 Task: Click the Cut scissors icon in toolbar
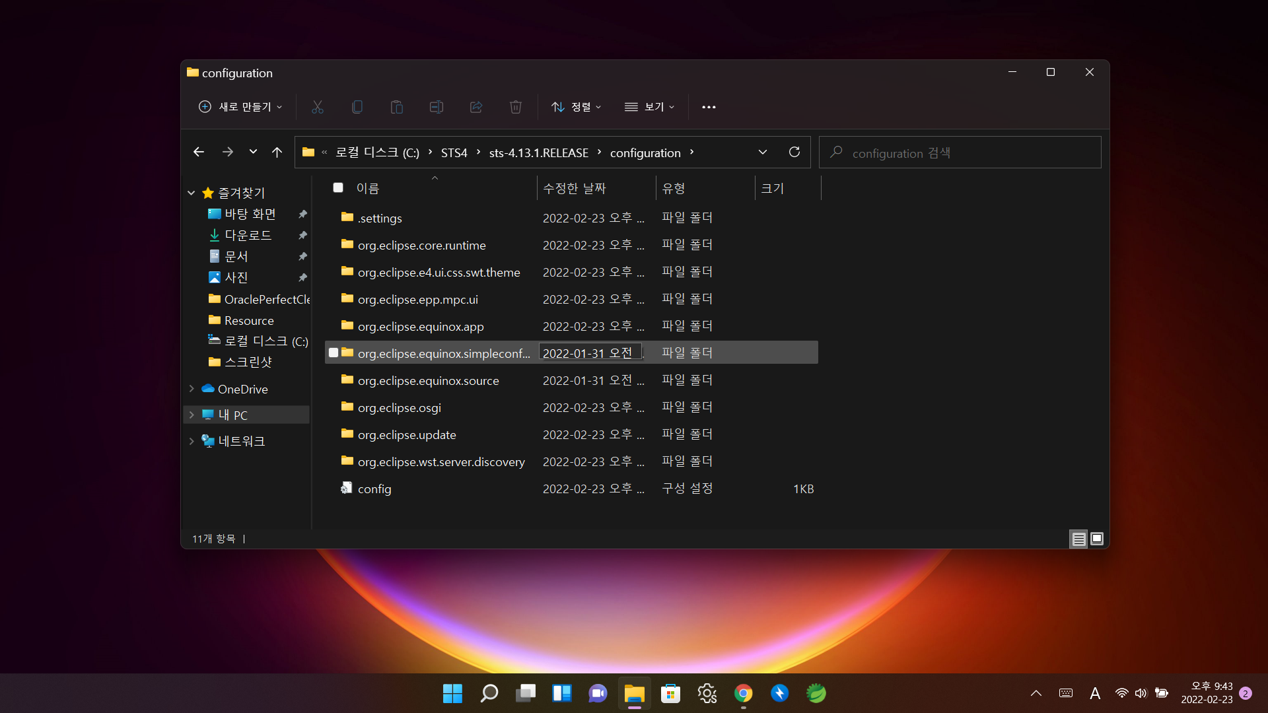[x=318, y=107]
